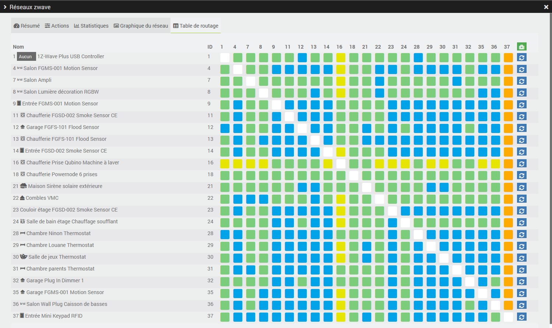Close the Réseaux zwave dialog
The image size is (552, 328).
click(x=546, y=7)
